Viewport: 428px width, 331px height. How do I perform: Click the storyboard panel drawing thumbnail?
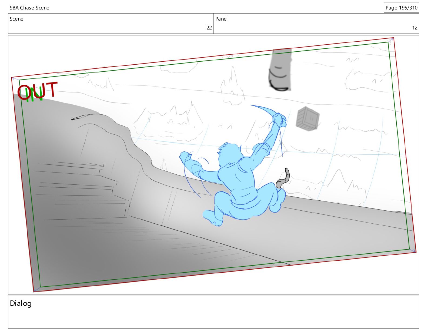coord(214,165)
